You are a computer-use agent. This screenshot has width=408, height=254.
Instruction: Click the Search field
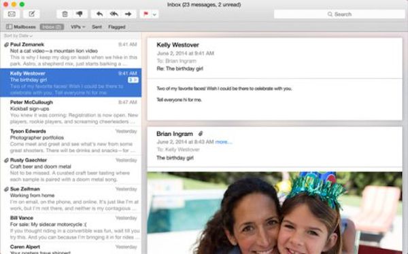click(x=339, y=14)
